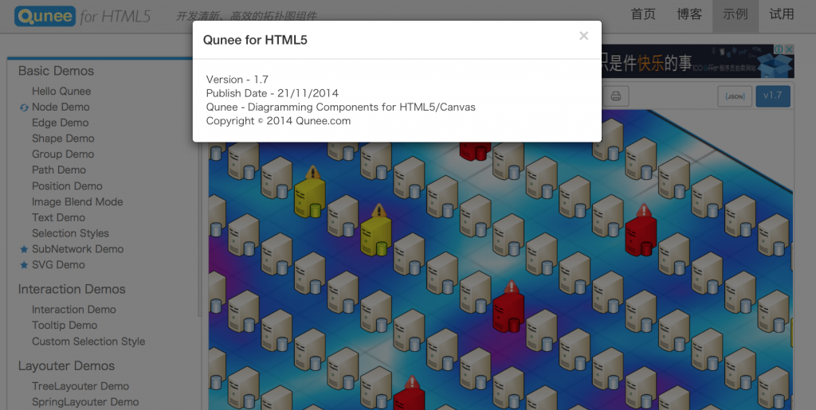This screenshot has height=410, width=816.
Task: Switch to the 示例 examples tab
Action: (x=736, y=14)
